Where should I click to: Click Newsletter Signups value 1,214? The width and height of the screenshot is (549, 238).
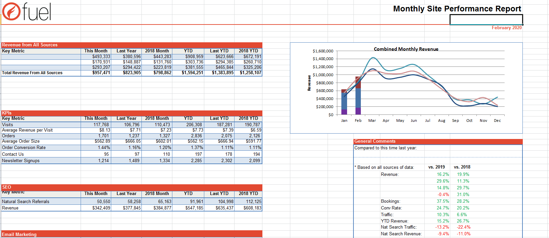pyautogui.click(x=103, y=161)
